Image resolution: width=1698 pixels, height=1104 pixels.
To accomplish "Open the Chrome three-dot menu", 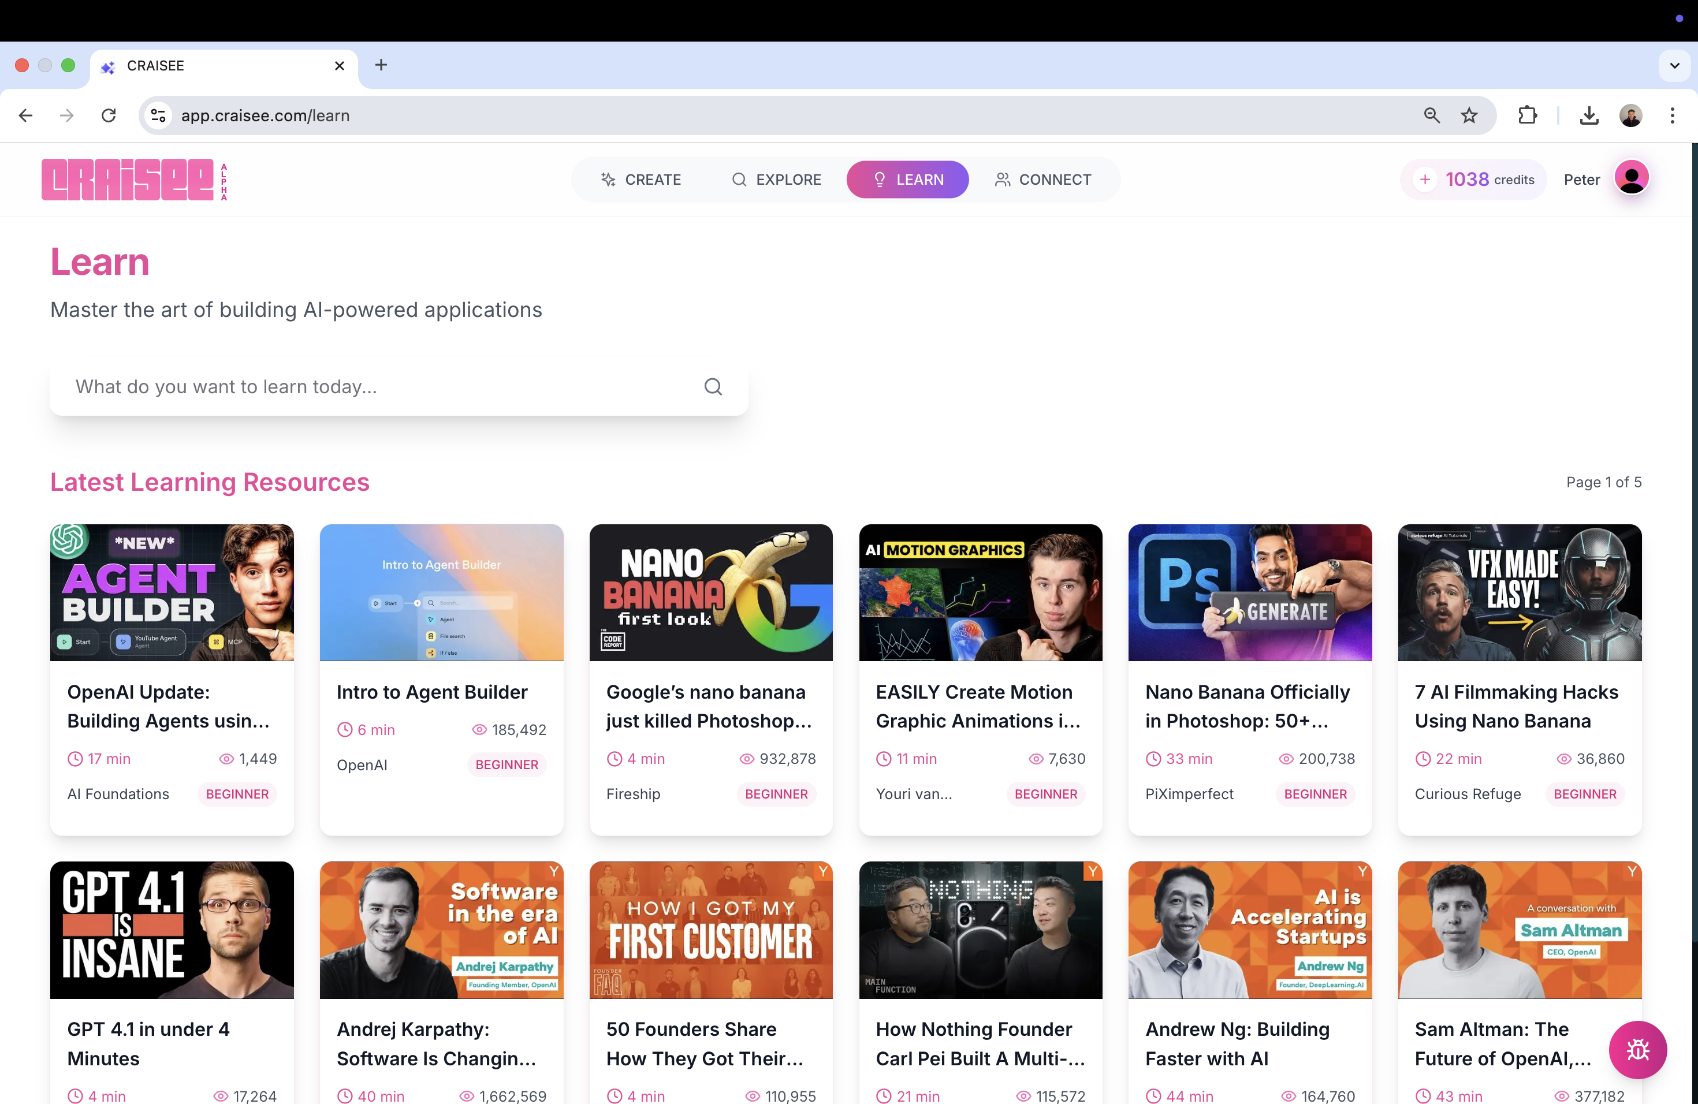I will point(1671,115).
